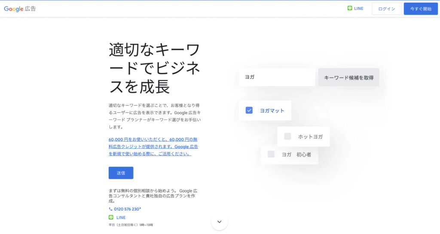The height and width of the screenshot is (234, 440).
Task: Click the ヨガ keyword input field
Action: [x=277, y=77]
